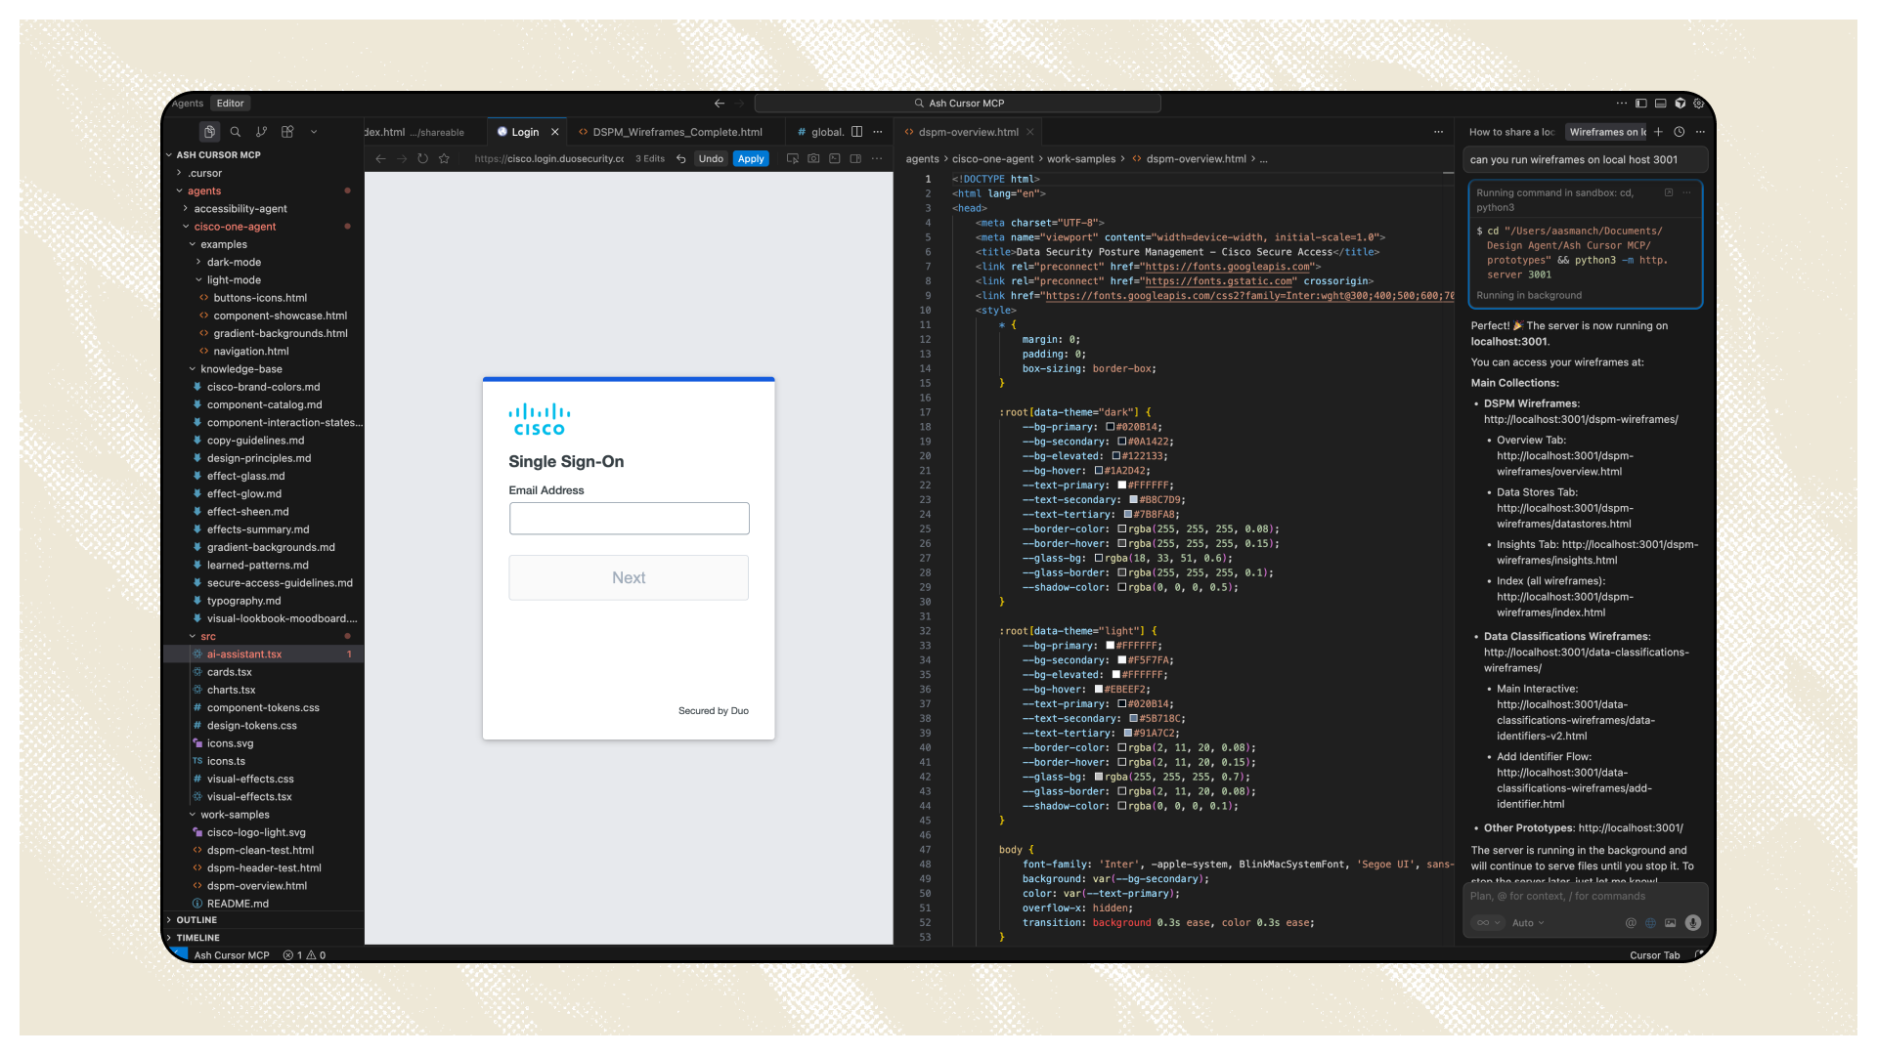Open the How to share a loc chat tab
This screenshot has width=1877, height=1055.
1511,132
